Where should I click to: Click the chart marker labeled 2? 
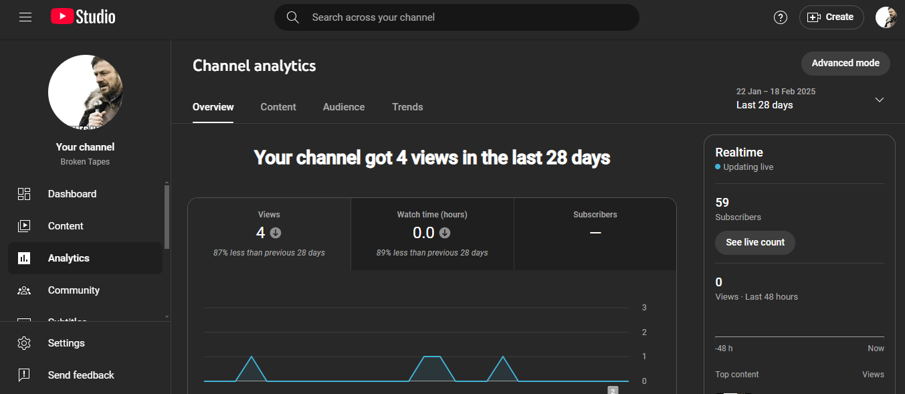tap(613, 391)
